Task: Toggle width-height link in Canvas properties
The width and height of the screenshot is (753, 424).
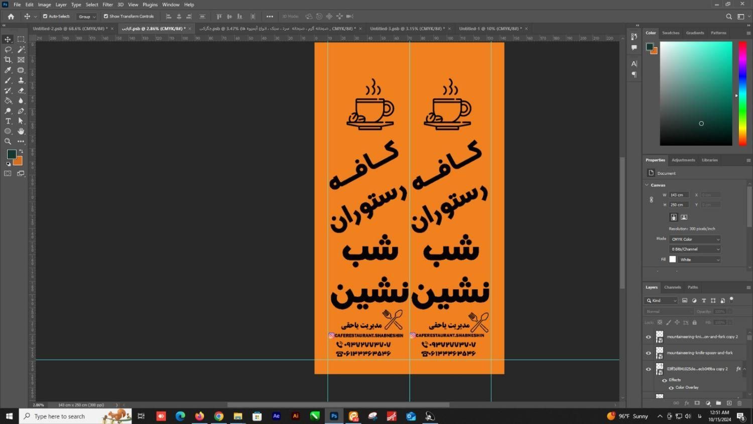Action: tap(651, 199)
